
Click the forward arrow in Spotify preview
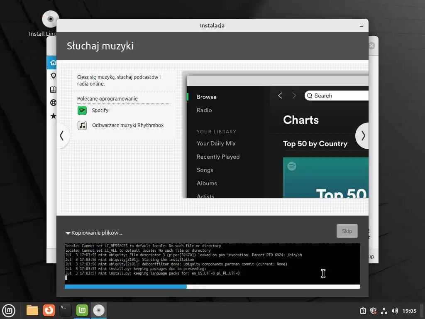coord(294,96)
